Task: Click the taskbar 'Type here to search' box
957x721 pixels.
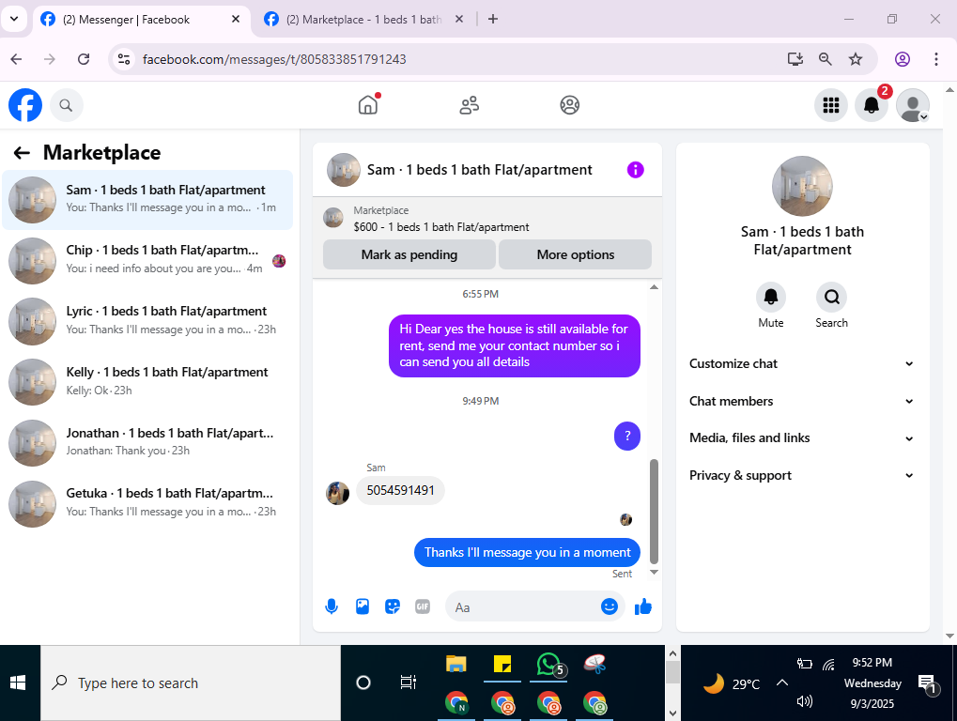Action: (191, 683)
